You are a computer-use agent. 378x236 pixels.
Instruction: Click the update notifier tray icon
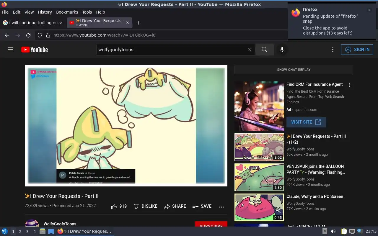click(360, 231)
